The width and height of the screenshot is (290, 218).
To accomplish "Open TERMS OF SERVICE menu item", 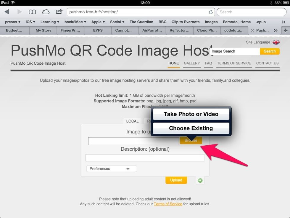I will coord(234,63).
